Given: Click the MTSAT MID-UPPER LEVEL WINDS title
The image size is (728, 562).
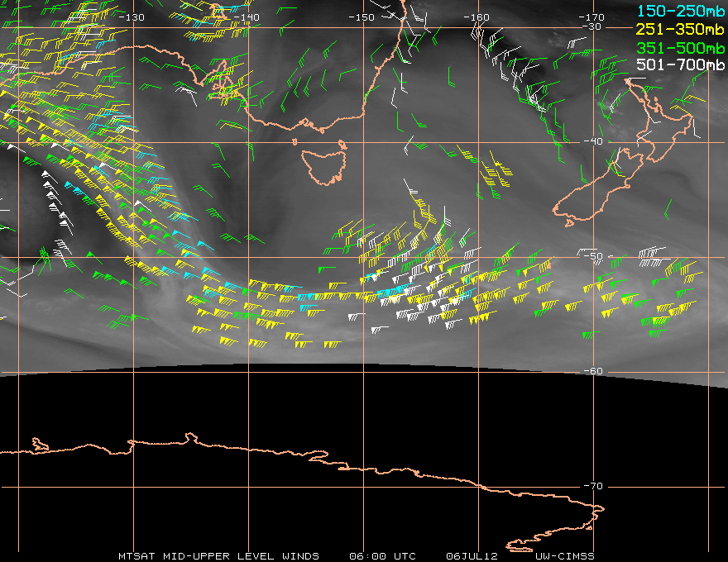Looking at the screenshot, I should 218,556.
